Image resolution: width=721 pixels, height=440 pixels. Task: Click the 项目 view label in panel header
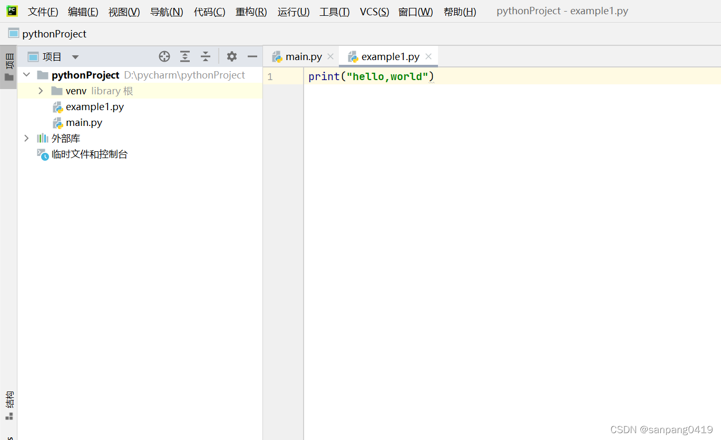pos(52,57)
